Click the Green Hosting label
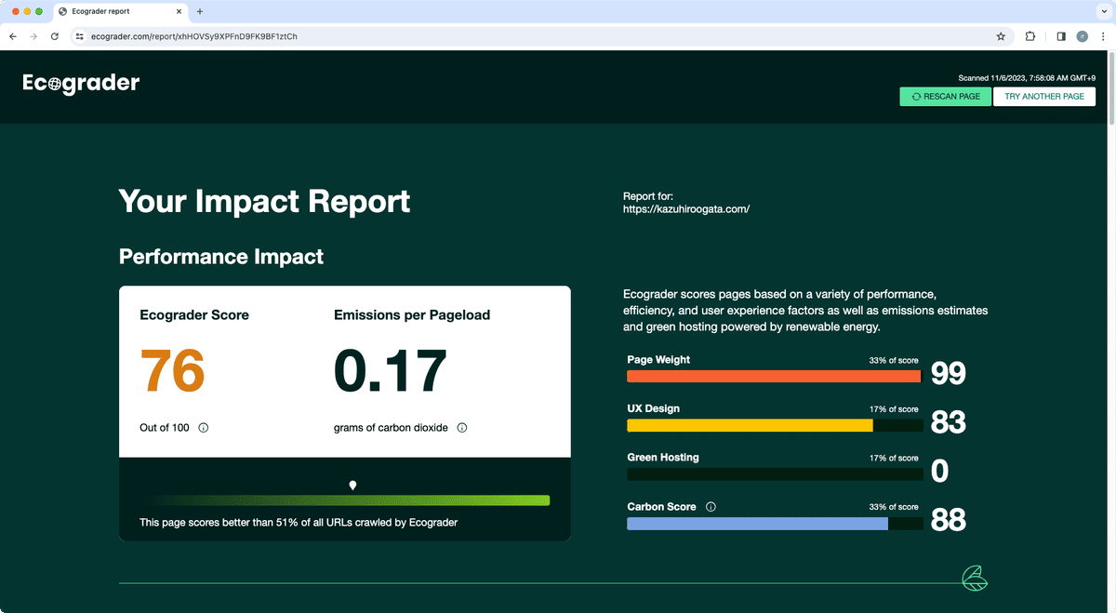The width and height of the screenshot is (1116, 613). click(x=663, y=458)
